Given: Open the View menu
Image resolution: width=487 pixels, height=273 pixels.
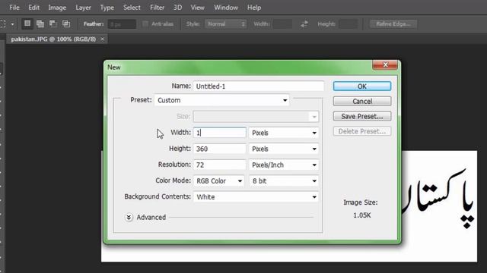Looking at the screenshot, I should coord(198,8).
